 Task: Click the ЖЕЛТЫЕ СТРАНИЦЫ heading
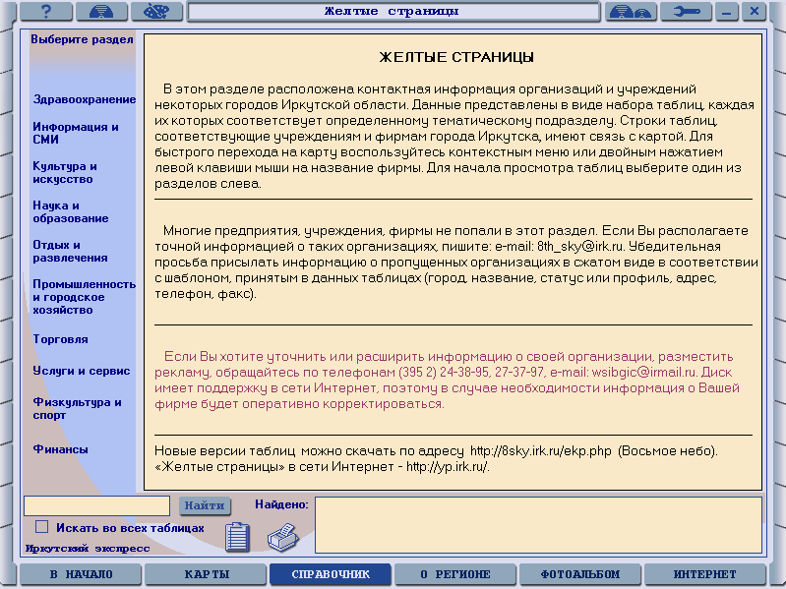click(456, 57)
